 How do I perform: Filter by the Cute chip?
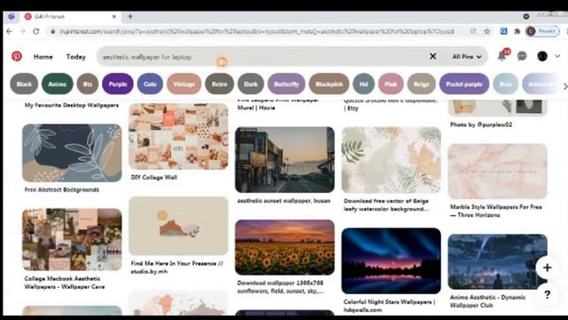[x=150, y=84]
